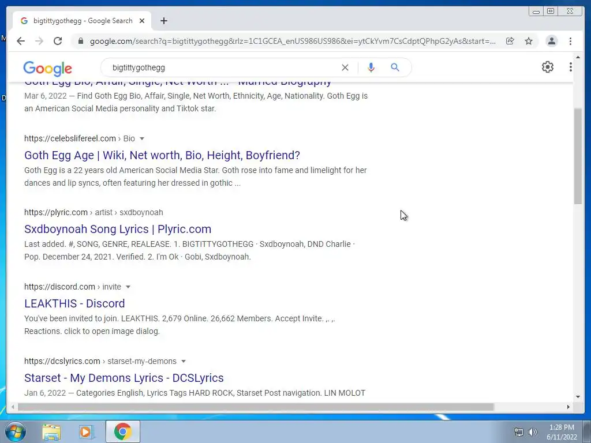
Task: Focus the Google search box
Action: coord(222,67)
